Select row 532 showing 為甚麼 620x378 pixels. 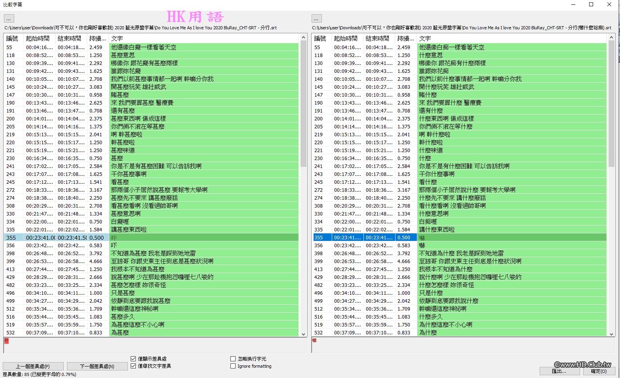pos(119,332)
